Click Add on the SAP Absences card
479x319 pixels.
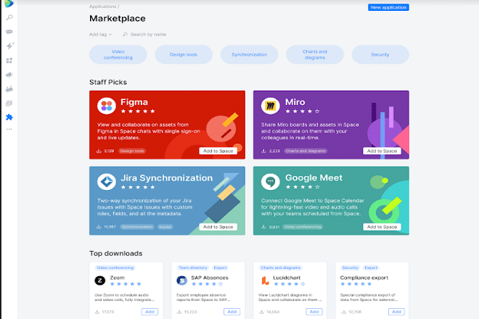tap(232, 312)
